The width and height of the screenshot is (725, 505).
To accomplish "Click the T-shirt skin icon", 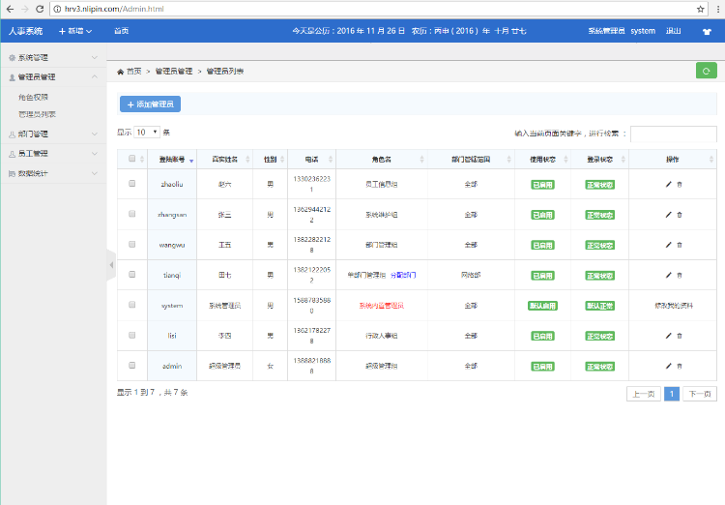I will click(x=707, y=32).
